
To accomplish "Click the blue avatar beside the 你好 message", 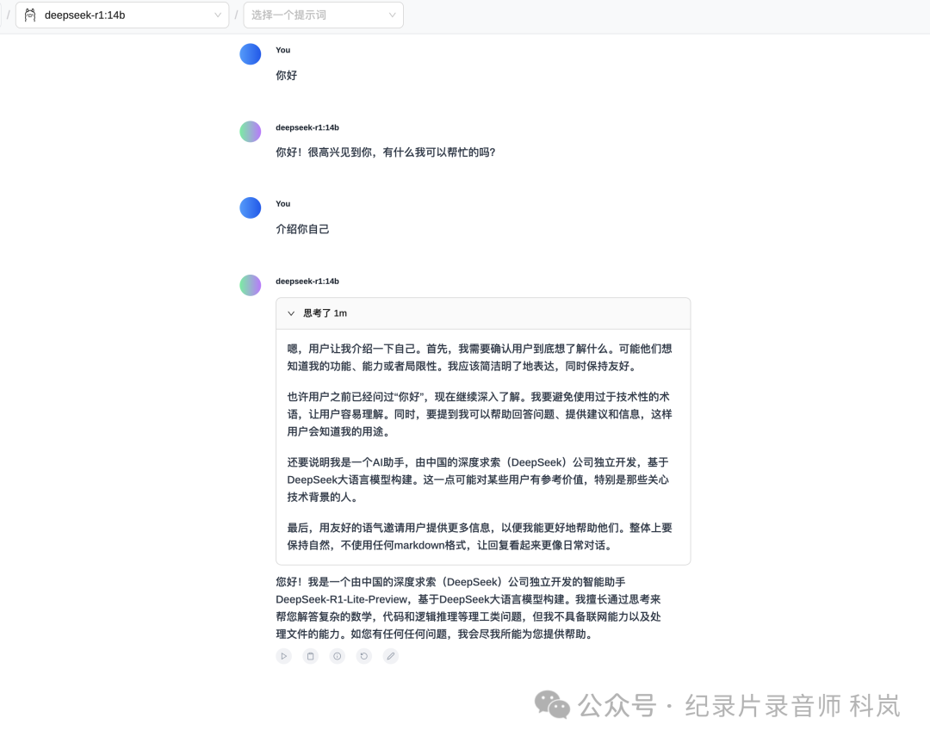I will 251,54.
